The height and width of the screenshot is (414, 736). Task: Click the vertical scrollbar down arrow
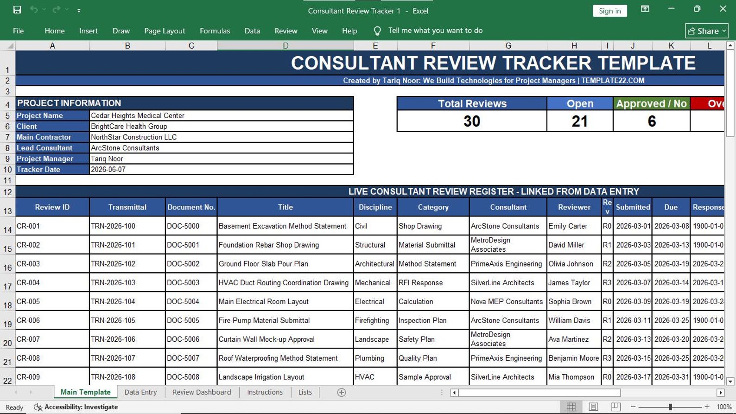[x=730, y=382]
